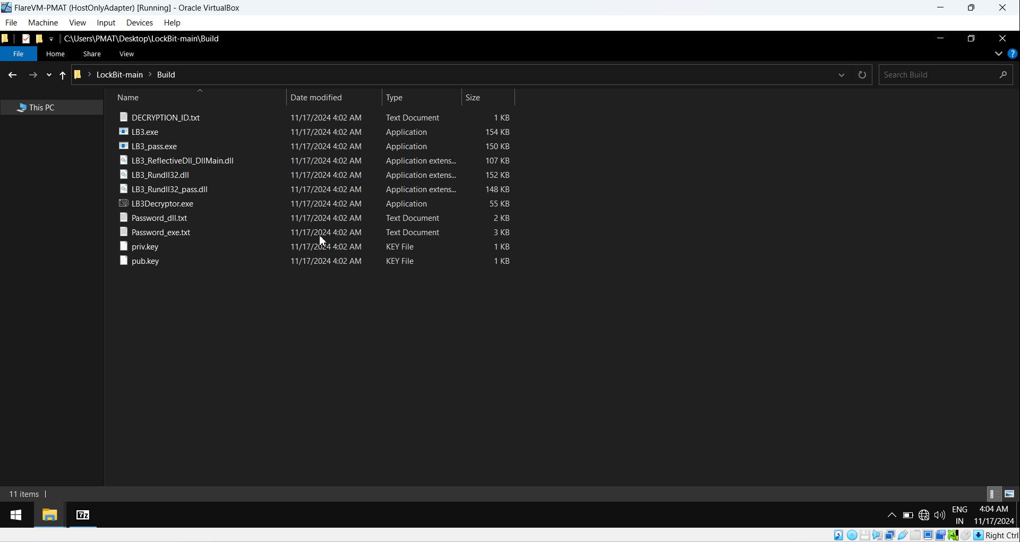Go up one folder level
This screenshot has height=542, width=1020.
(63, 75)
